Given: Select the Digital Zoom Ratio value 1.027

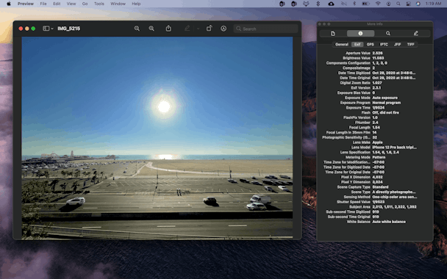Looking at the screenshot, I should click(377, 83).
